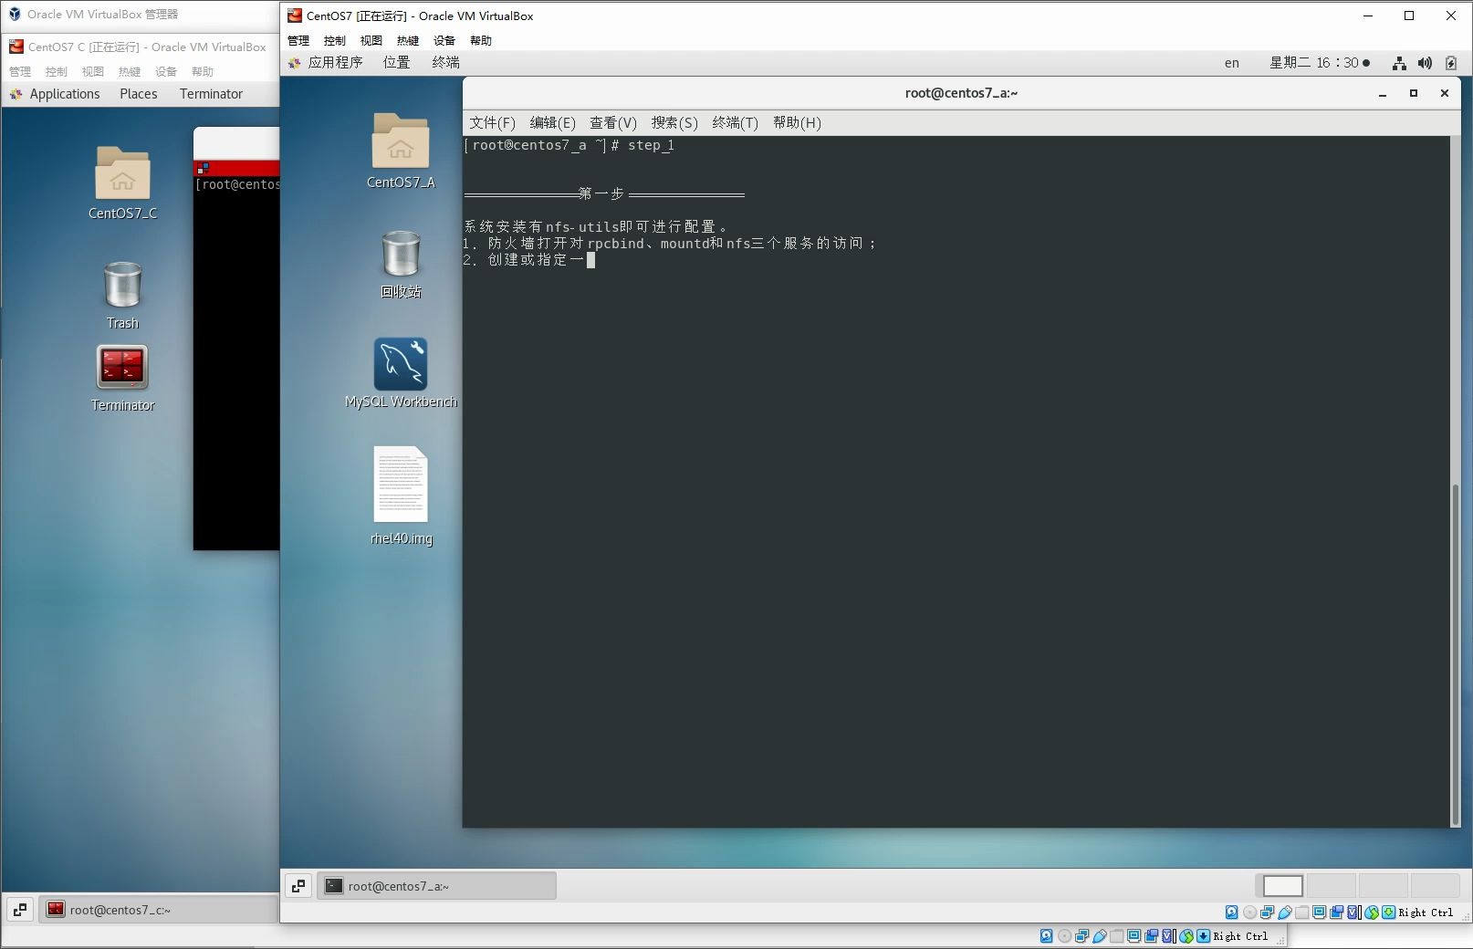Open the en input source menu
The height and width of the screenshot is (949, 1473).
point(1231,63)
